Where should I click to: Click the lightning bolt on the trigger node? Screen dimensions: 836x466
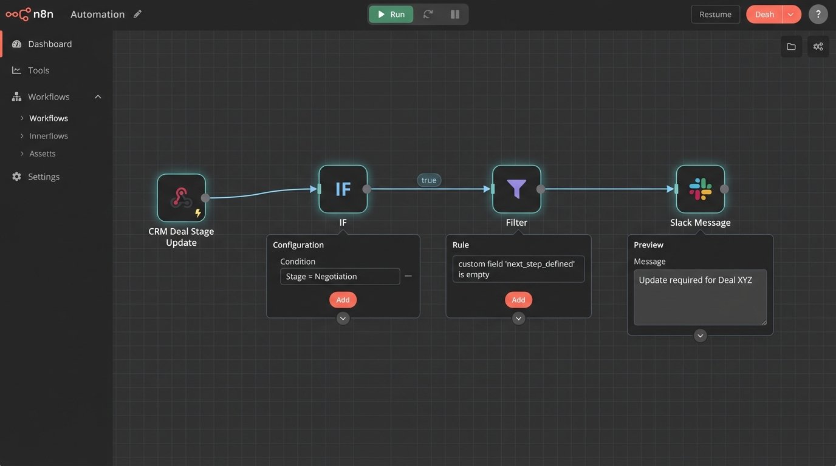pyautogui.click(x=197, y=212)
